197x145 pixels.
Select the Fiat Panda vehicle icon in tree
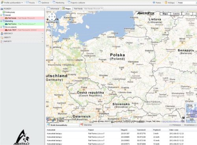point(6,18)
